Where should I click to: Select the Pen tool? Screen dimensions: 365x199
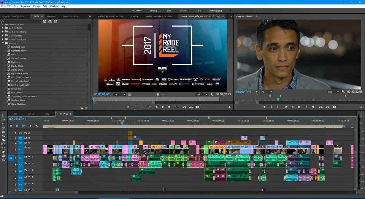[x=3, y=152]
